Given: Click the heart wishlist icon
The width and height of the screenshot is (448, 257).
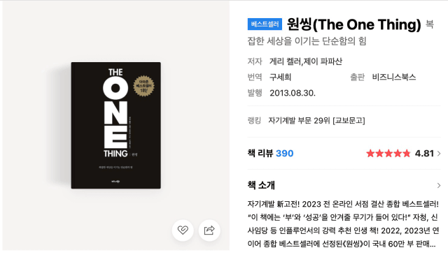Looking at the screenshot, I should click(183, 230).
